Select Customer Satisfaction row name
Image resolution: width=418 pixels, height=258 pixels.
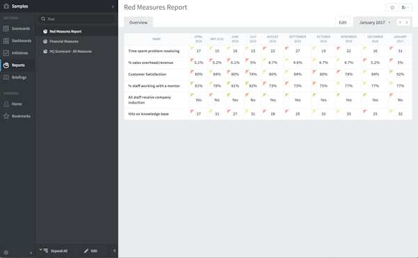[x=147, y=74]
